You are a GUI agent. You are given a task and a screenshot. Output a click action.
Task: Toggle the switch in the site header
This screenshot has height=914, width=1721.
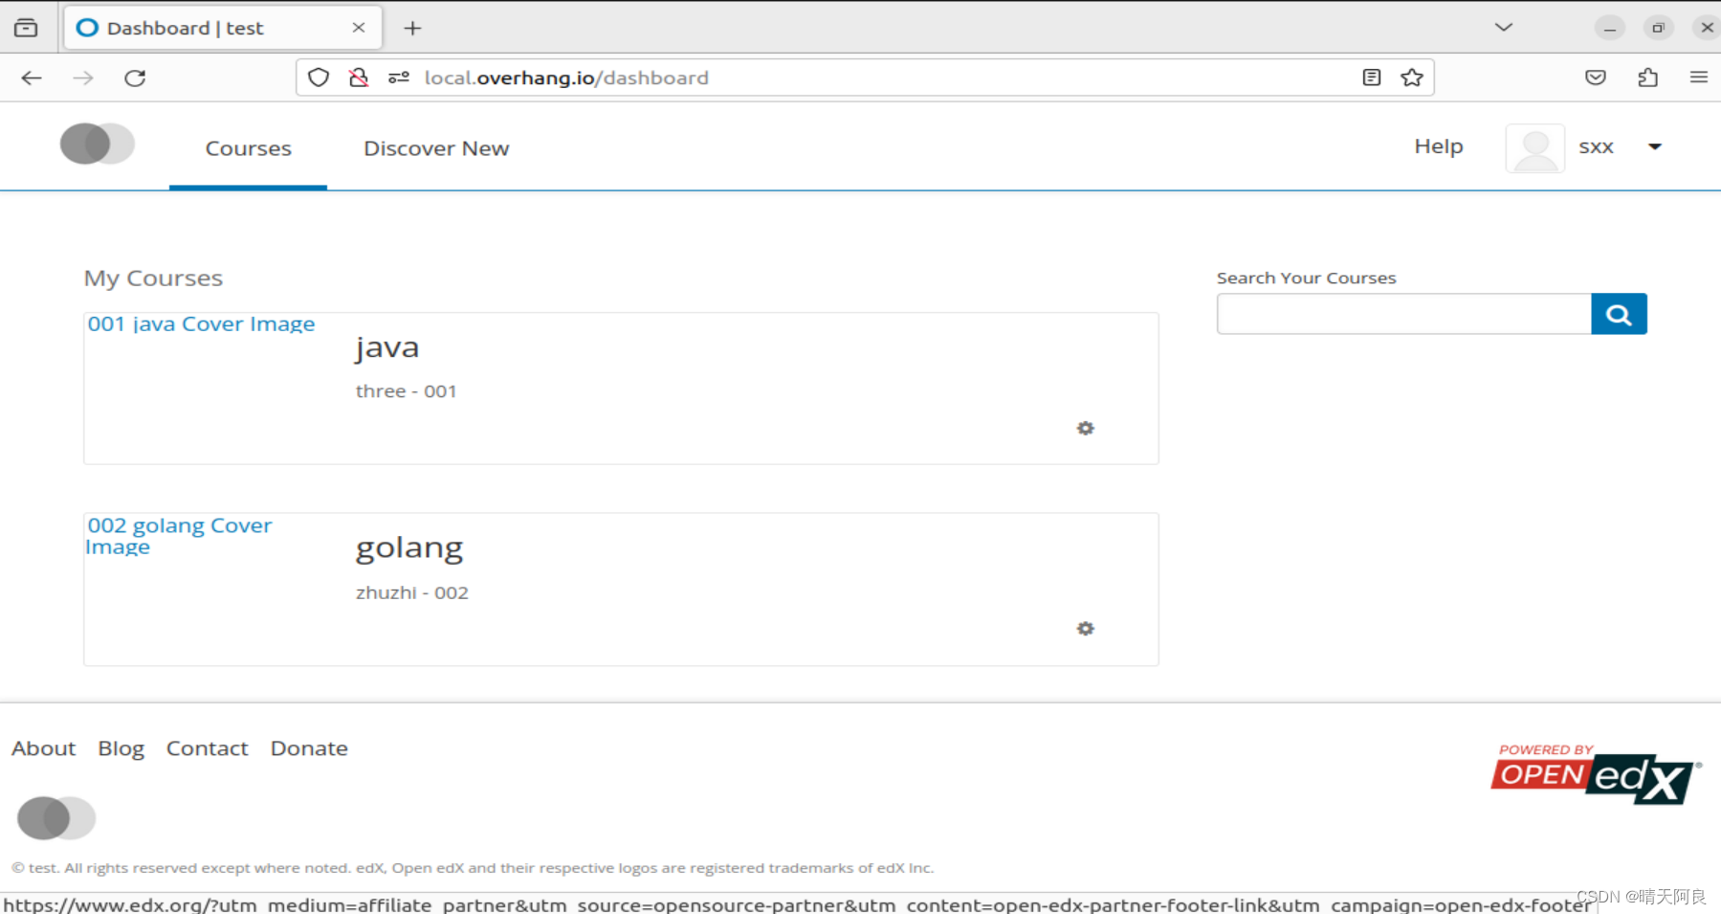point(97,145)
